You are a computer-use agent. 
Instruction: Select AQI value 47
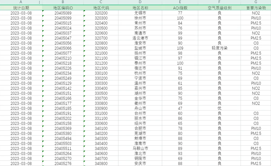pos(180,108)
